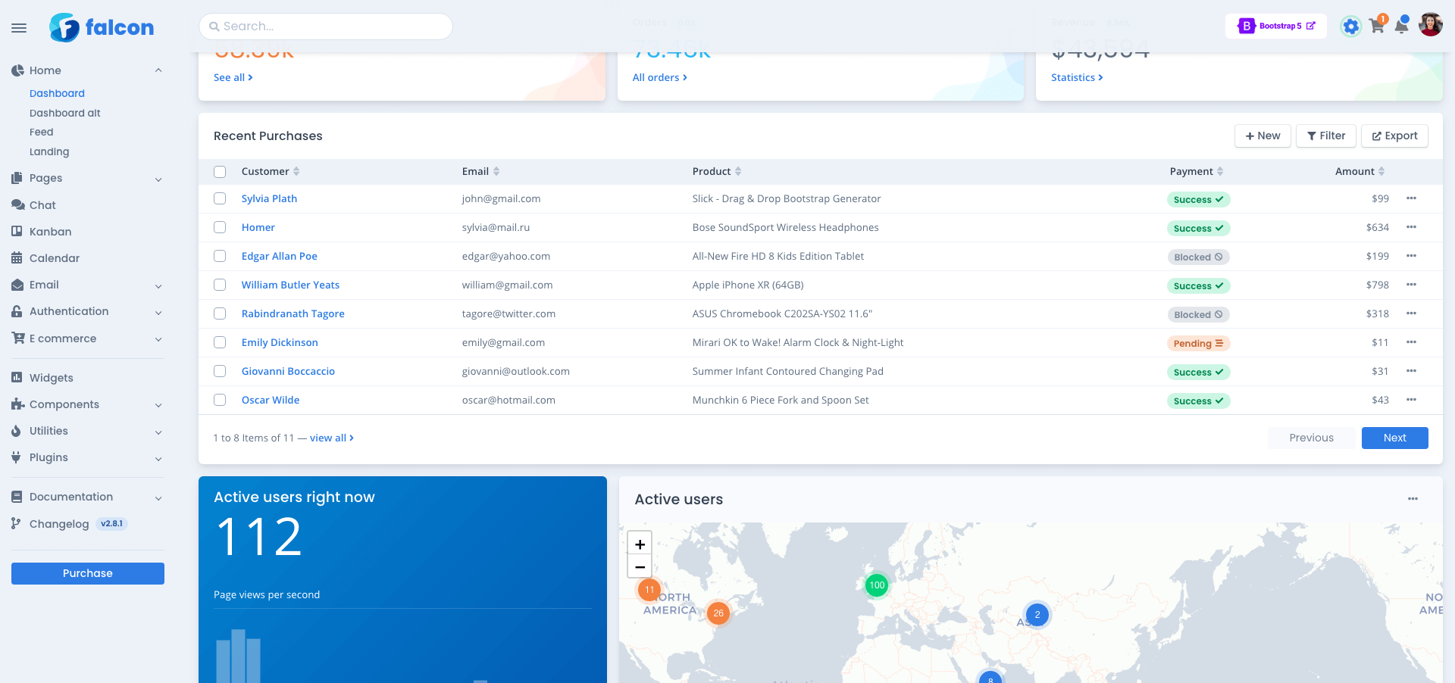
Task: Open the settings gear icon
Action: tap(1350, 27)
